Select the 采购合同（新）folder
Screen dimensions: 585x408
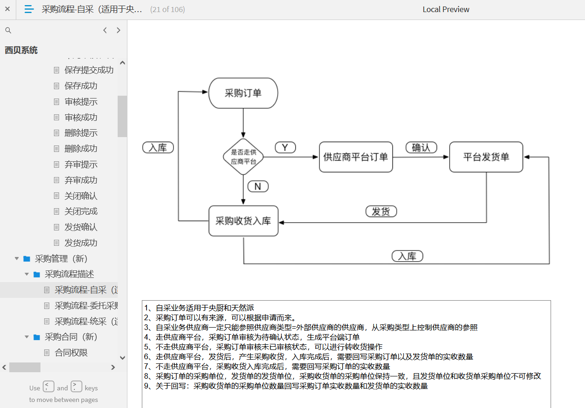[71, 337]
